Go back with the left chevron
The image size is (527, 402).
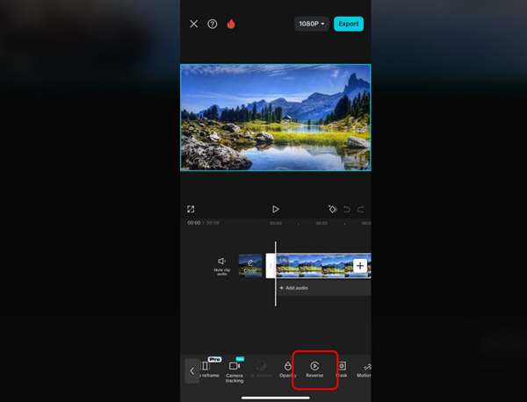pyautogui.click(x=191, y=370)
